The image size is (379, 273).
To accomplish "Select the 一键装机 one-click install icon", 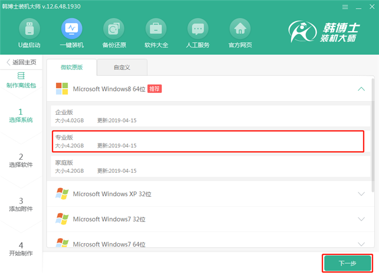I will pyautogui.click(x=72, y=28).
